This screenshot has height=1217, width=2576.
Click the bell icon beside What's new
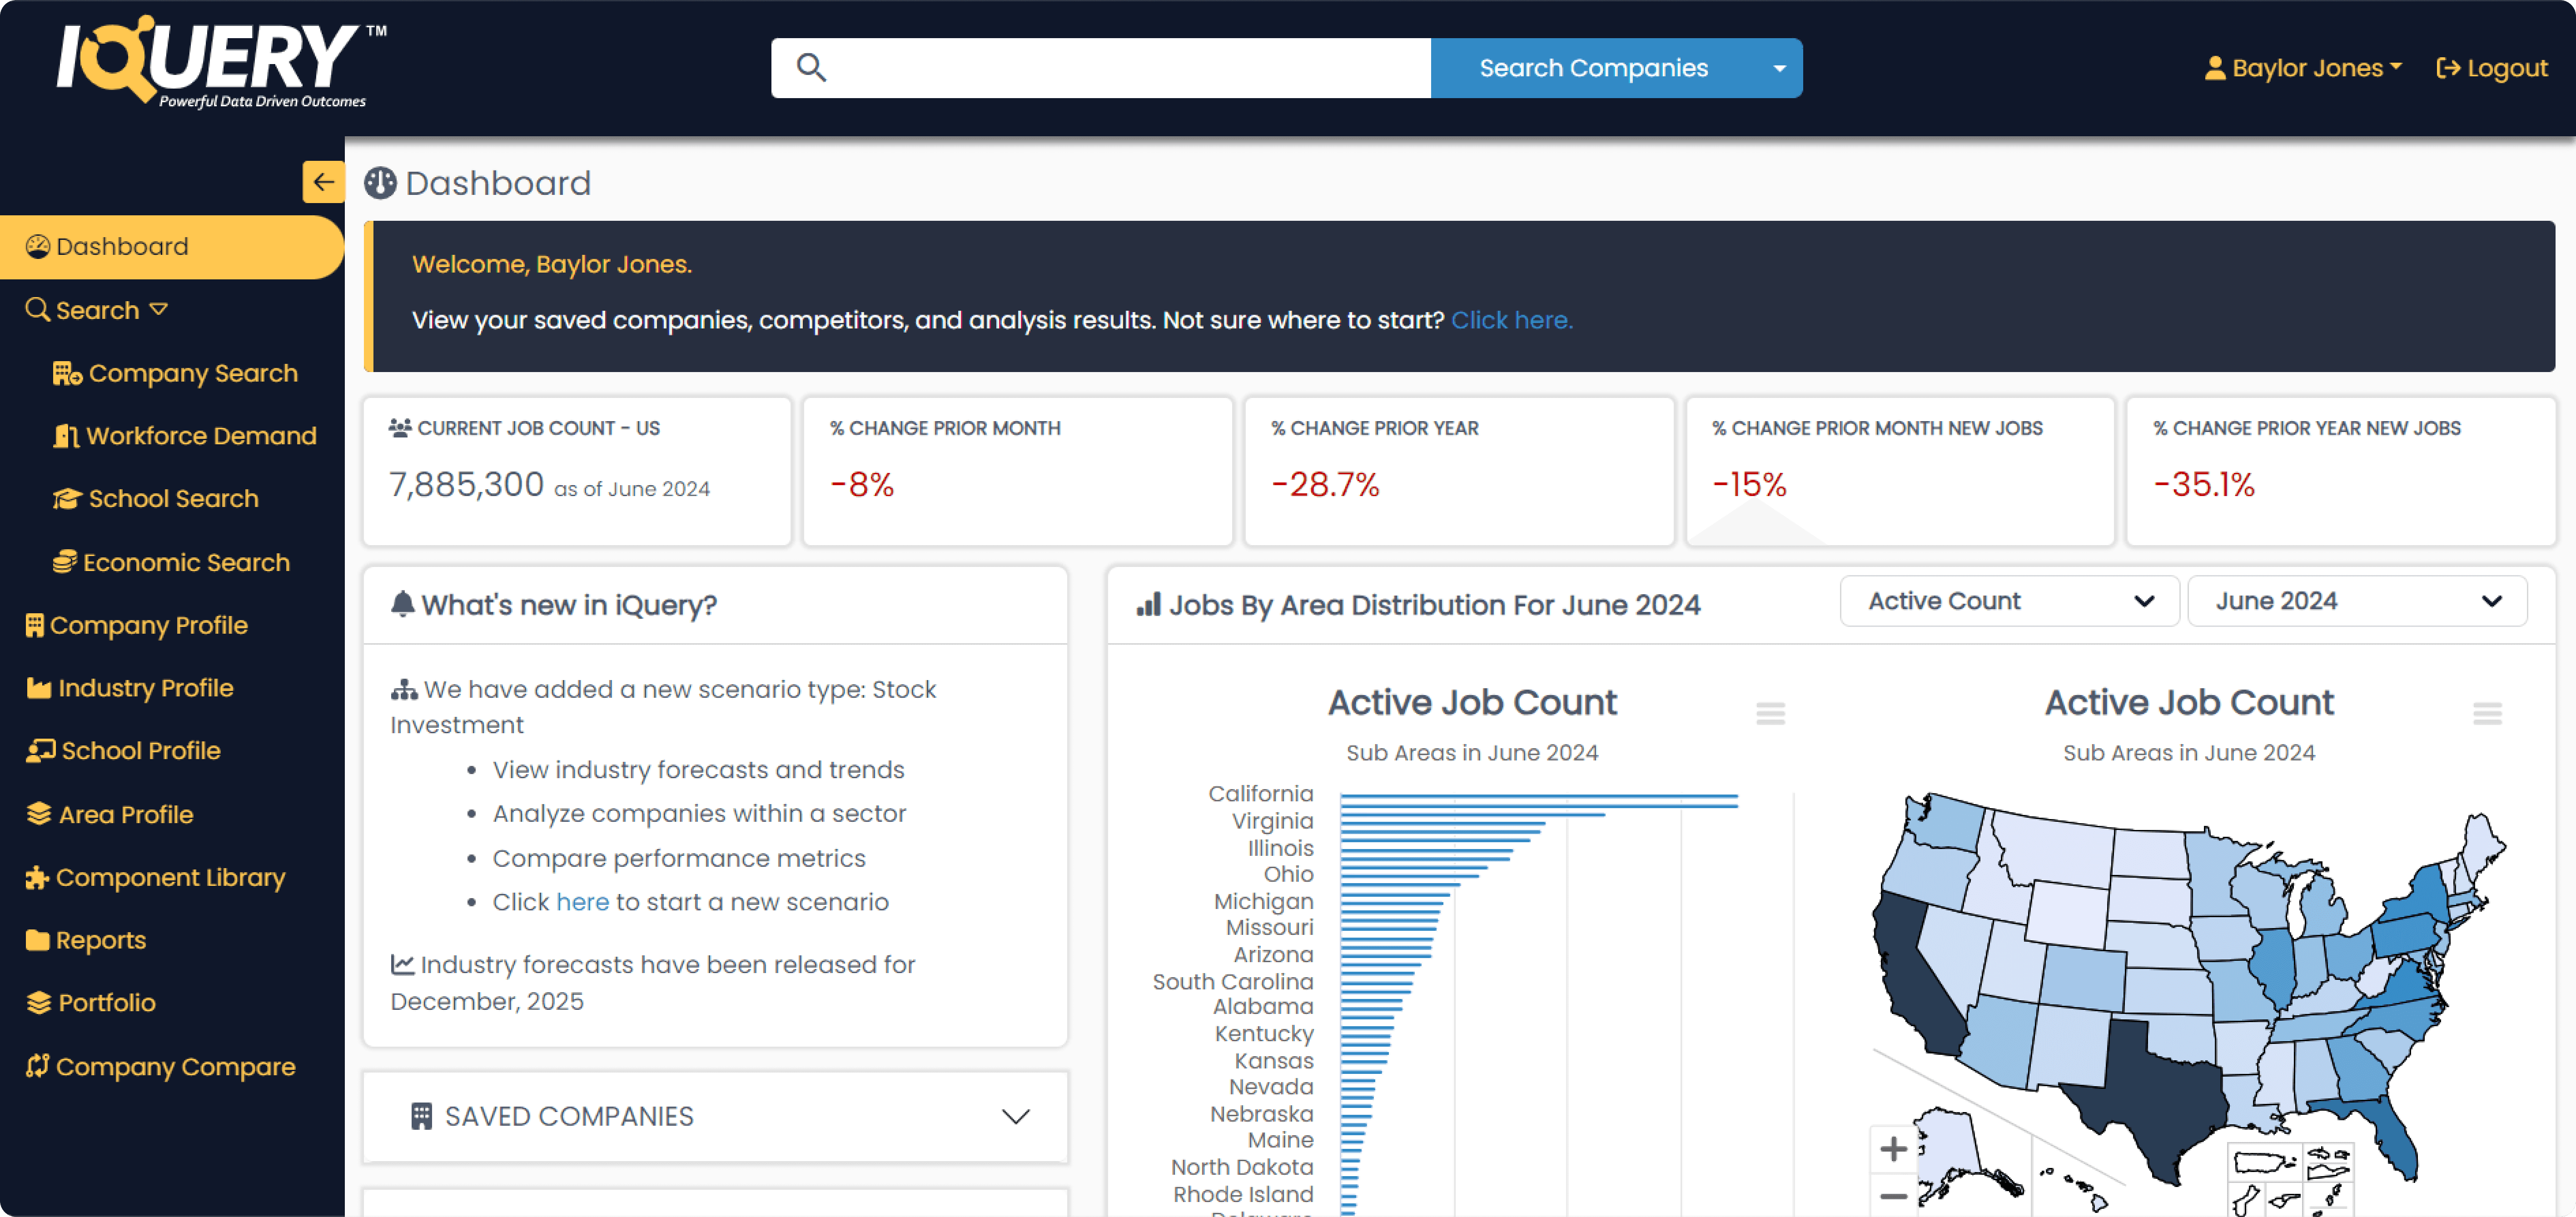(x=402, y=604)
